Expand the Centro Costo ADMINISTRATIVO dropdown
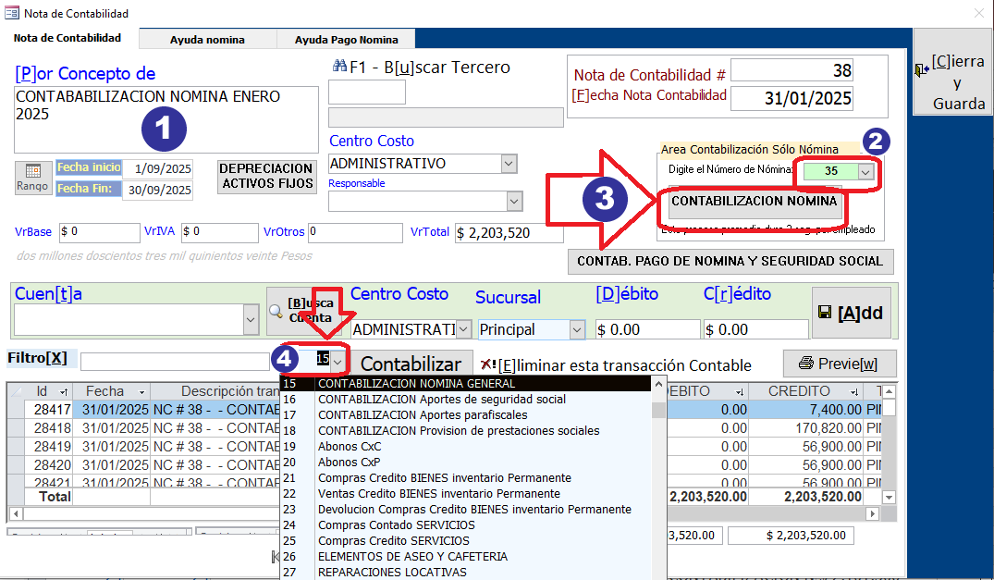The height and width of the screenshot is (580, 994). (509, 164)
